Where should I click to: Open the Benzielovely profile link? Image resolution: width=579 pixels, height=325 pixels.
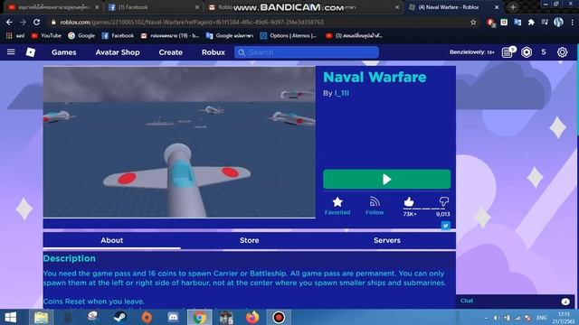click(471, 52)
